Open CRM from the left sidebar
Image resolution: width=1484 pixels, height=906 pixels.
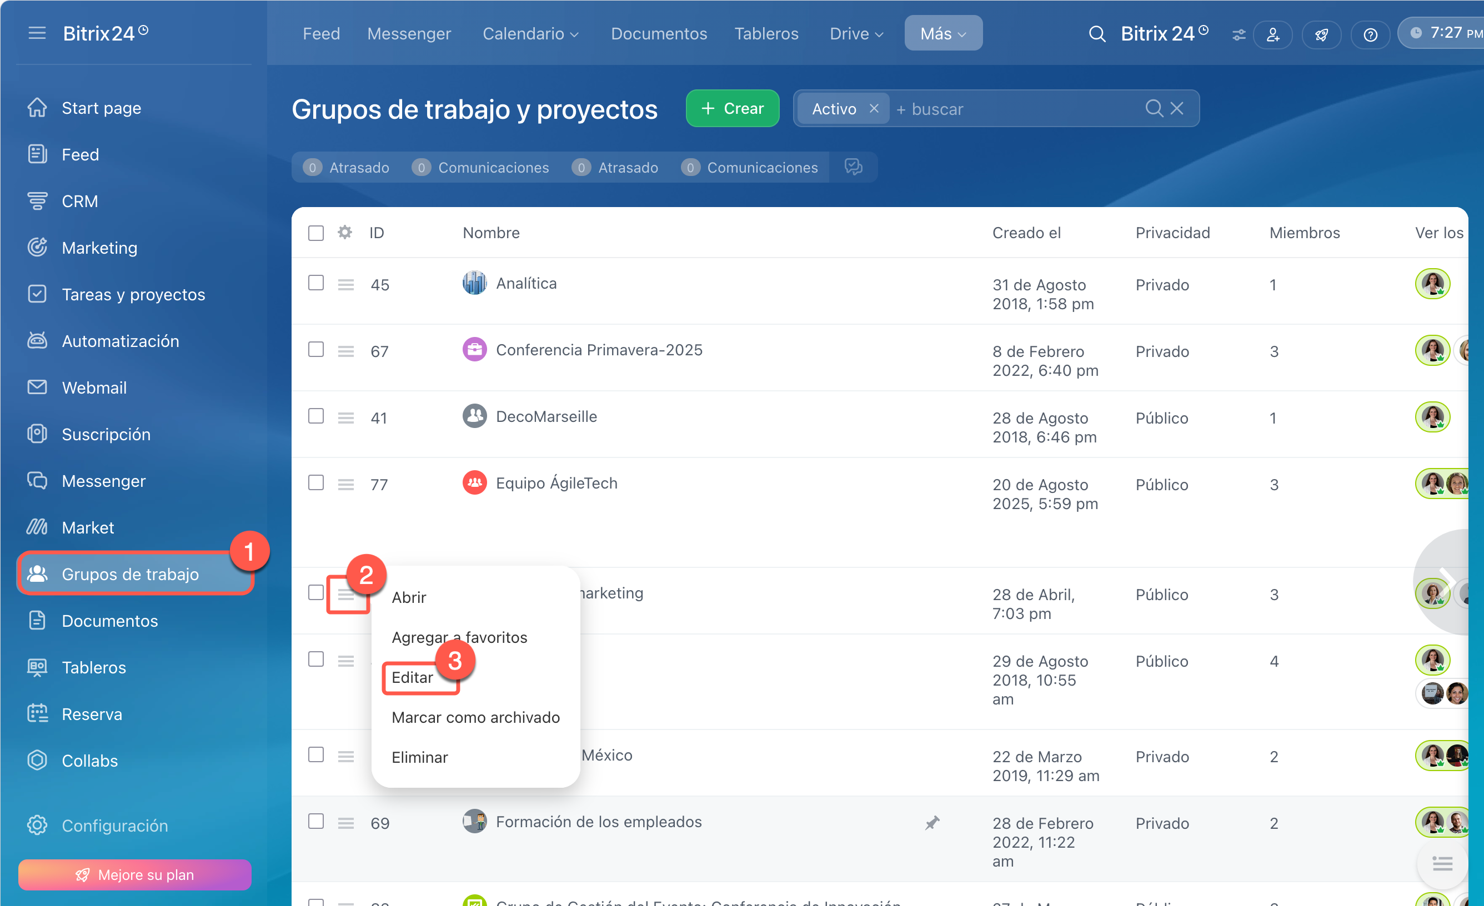79,201
